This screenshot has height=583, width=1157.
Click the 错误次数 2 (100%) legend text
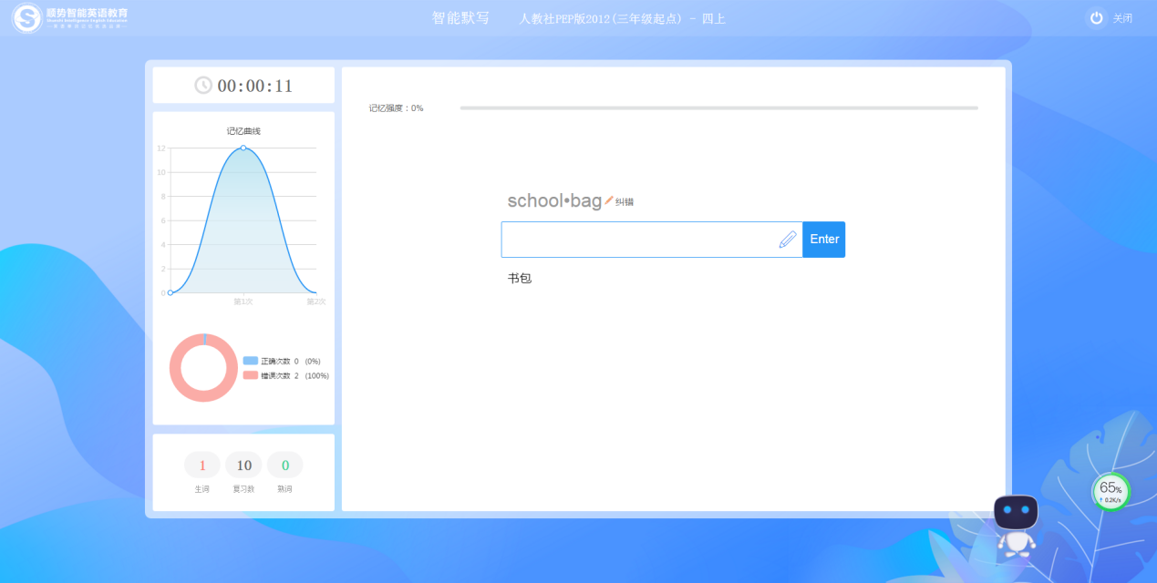coord(294,375)
